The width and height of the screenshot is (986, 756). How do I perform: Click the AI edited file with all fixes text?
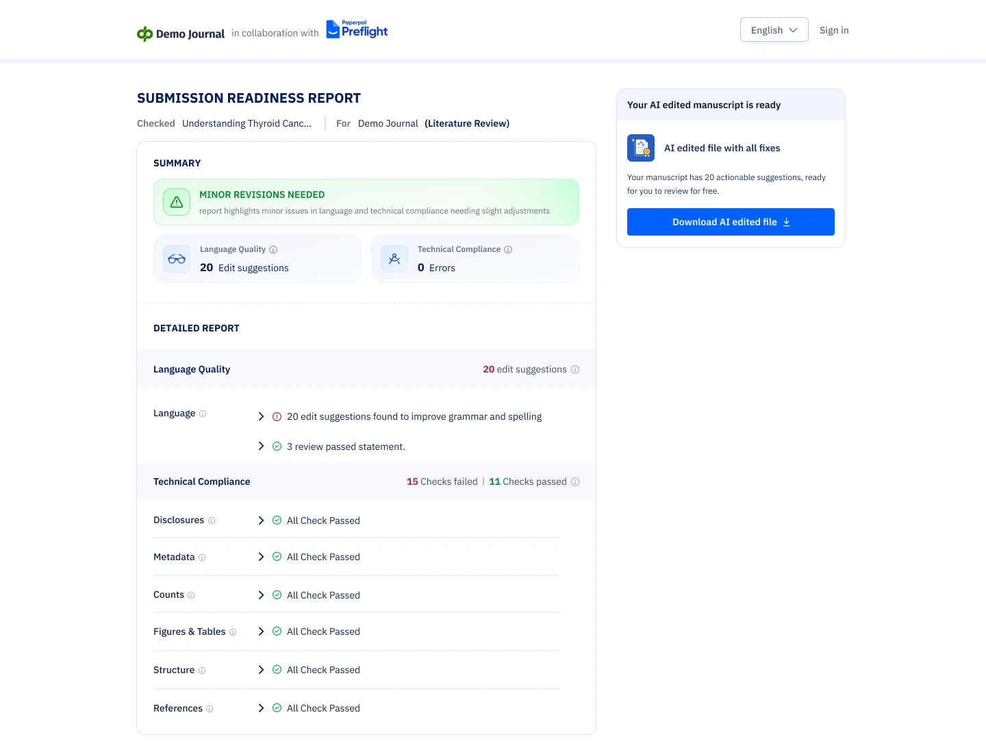[722, 148]
